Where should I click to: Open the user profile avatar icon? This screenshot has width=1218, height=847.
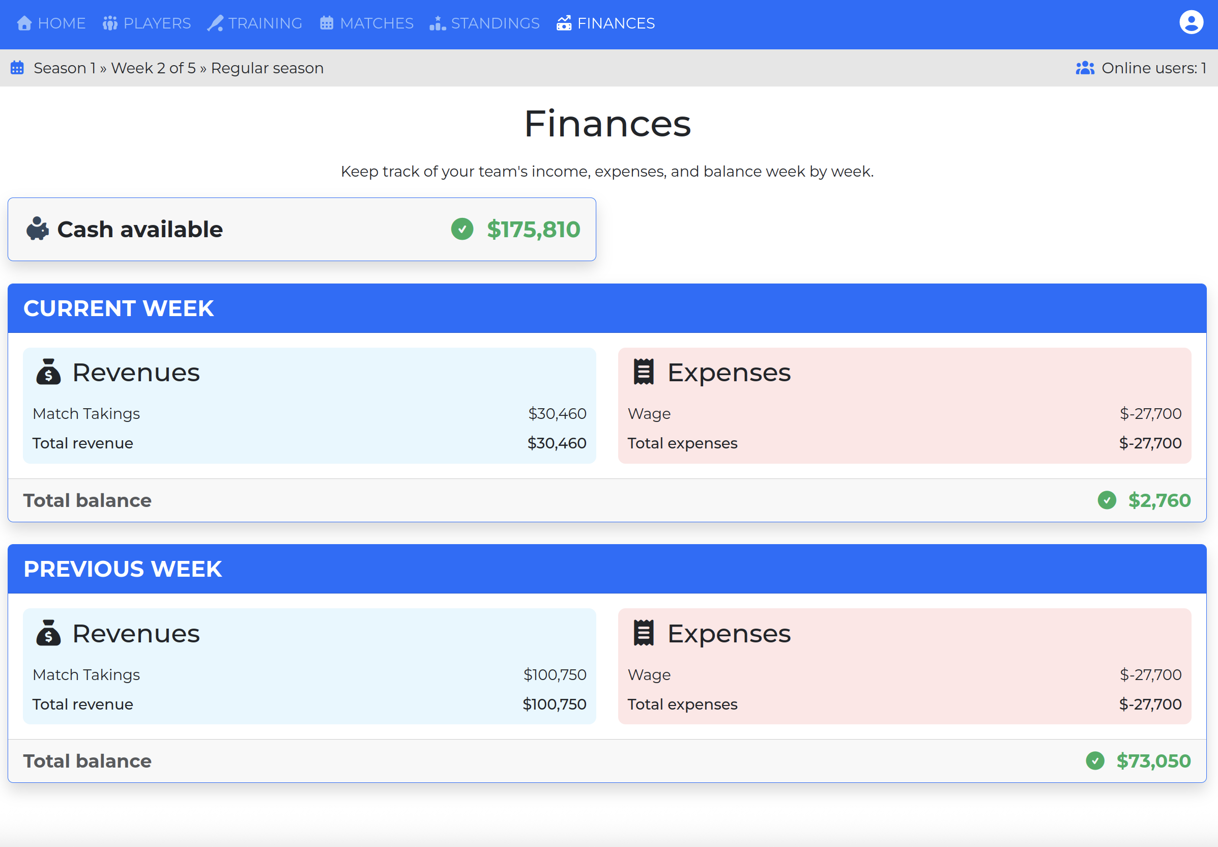[x=1191, y=23]
